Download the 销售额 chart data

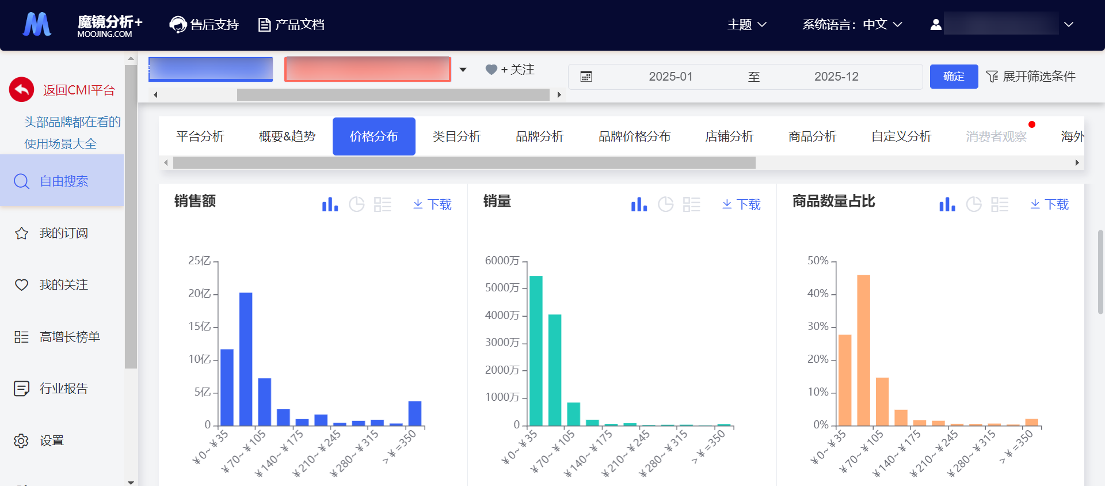click(x=432, y=204)
